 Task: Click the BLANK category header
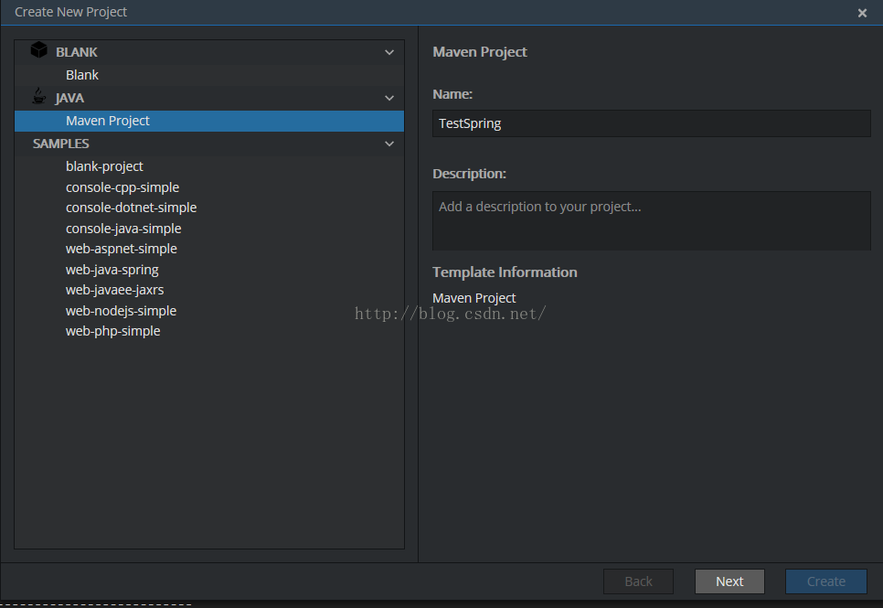(x=209, y=52)
